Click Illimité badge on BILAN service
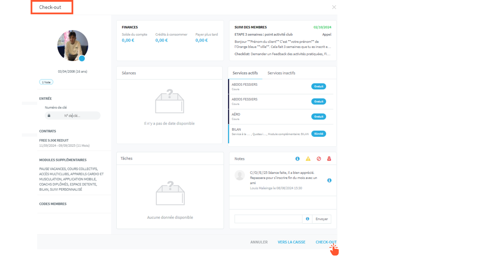The width and height of the screenshot is (480, 270). pyautogui.click(x=318, y=134)
